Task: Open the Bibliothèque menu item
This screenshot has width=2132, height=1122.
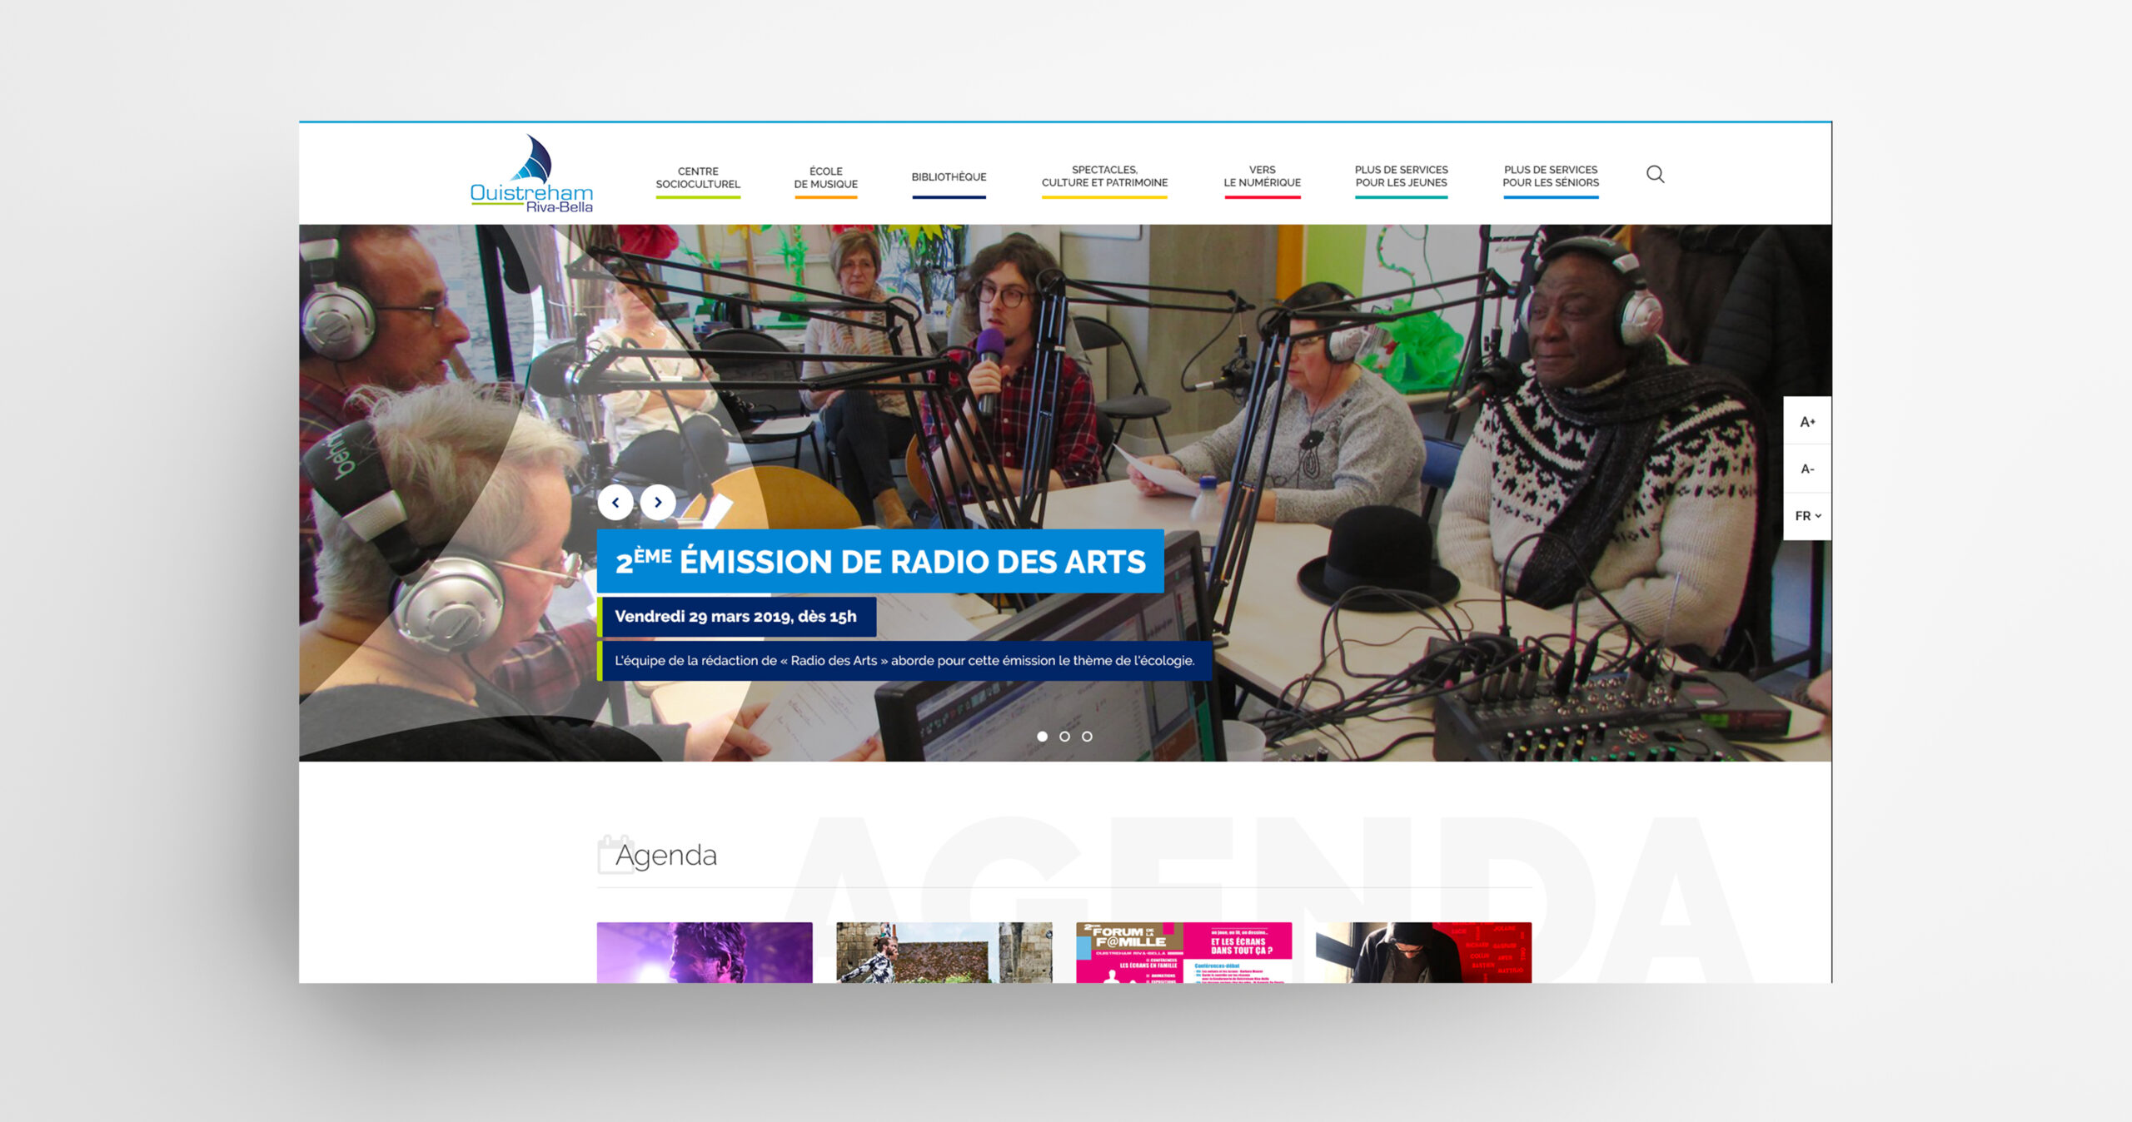Action: 949,177
